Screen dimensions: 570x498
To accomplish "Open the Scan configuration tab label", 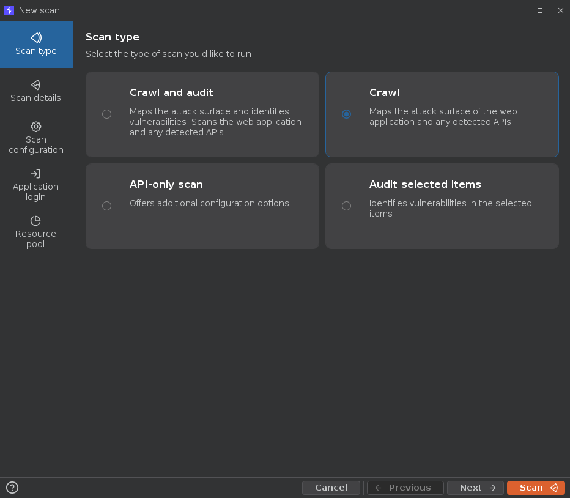I will (36, 145).
